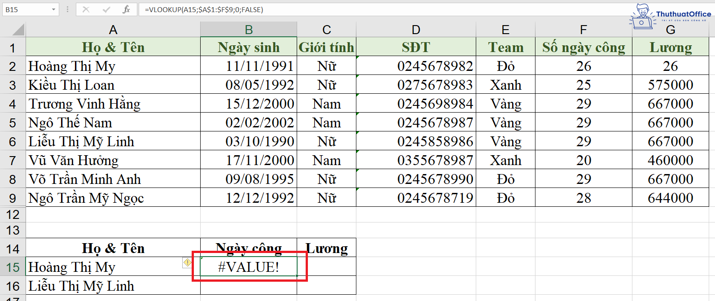Open the Name Box dropdown arrow

[53, 9]
